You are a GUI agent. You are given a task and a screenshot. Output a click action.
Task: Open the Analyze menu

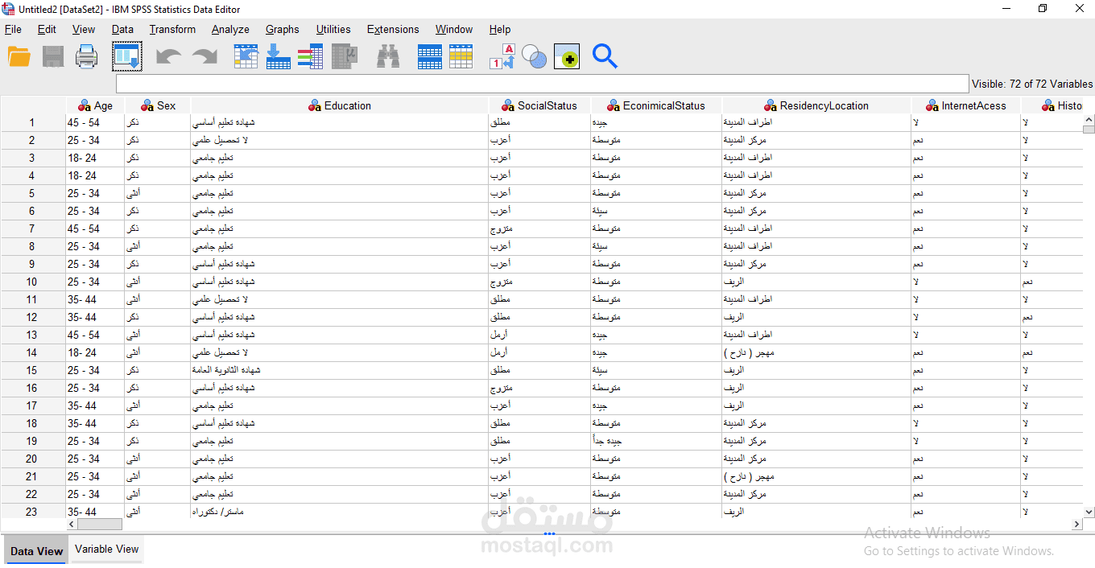(x=230, y=29)
